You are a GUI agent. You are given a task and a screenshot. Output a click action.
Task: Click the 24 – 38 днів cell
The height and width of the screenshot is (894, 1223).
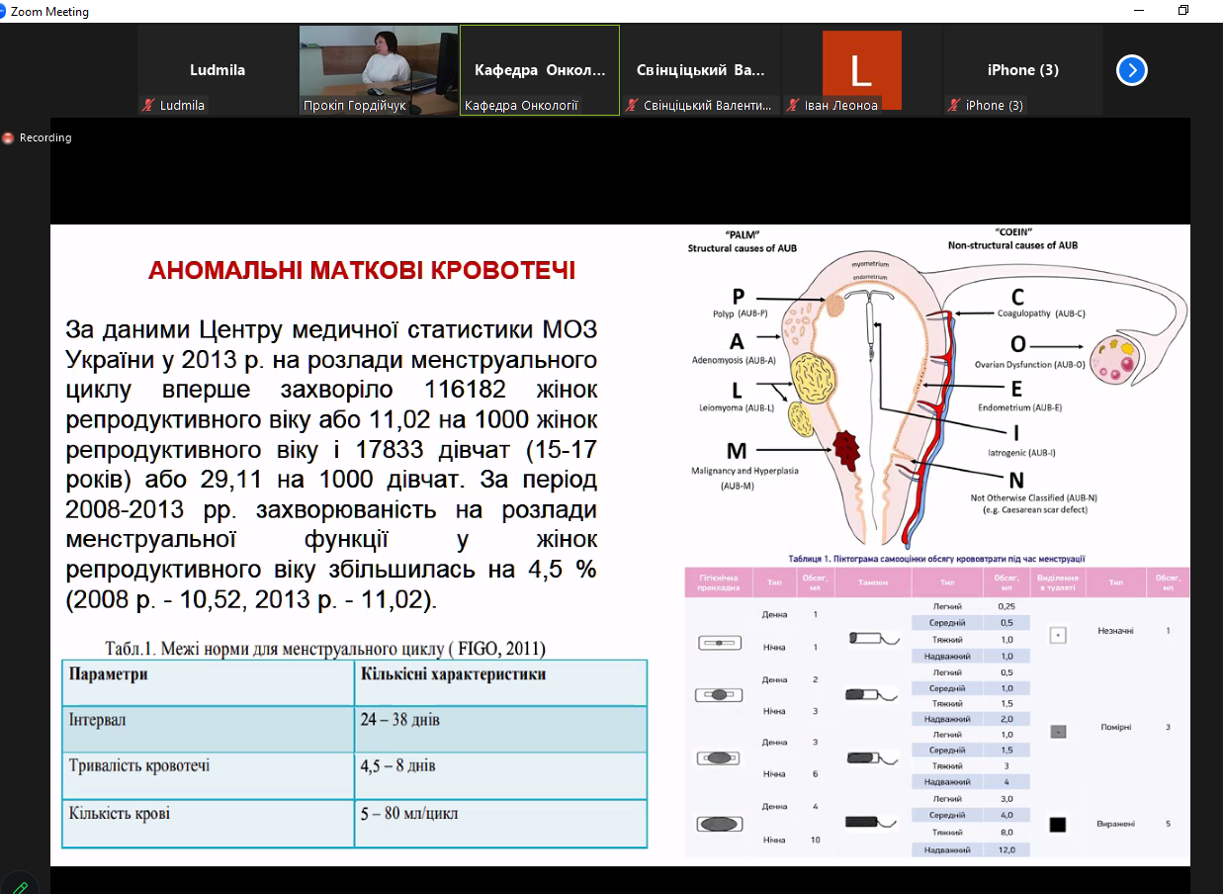[500, 730]
